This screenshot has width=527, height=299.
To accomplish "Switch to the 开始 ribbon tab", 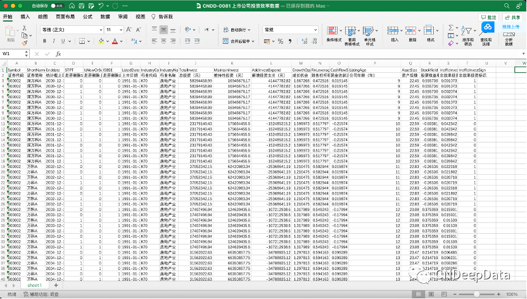I will tap(8, 17).
